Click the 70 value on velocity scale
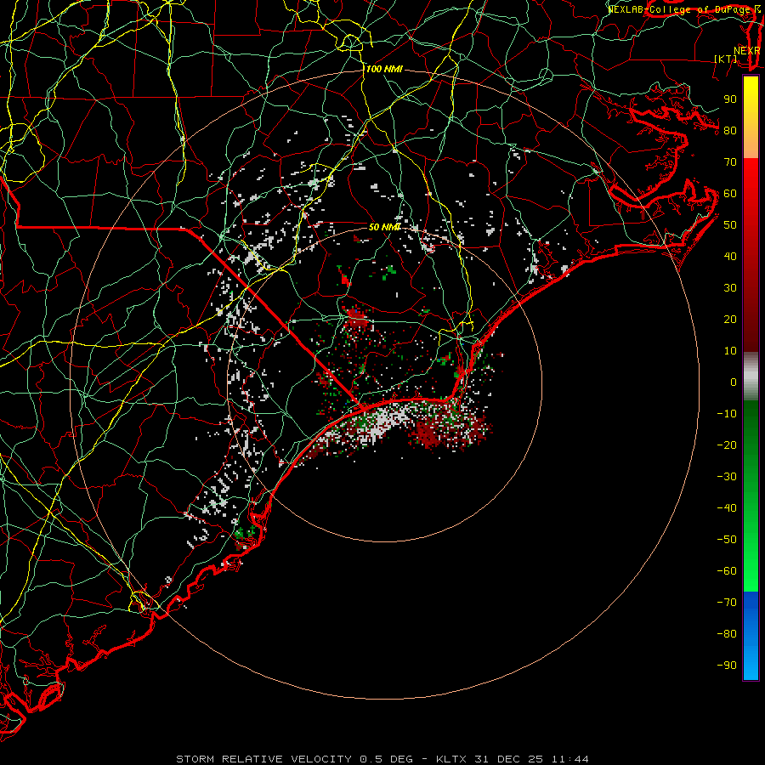Screen dimensions: 765x765 pos(730,162)
